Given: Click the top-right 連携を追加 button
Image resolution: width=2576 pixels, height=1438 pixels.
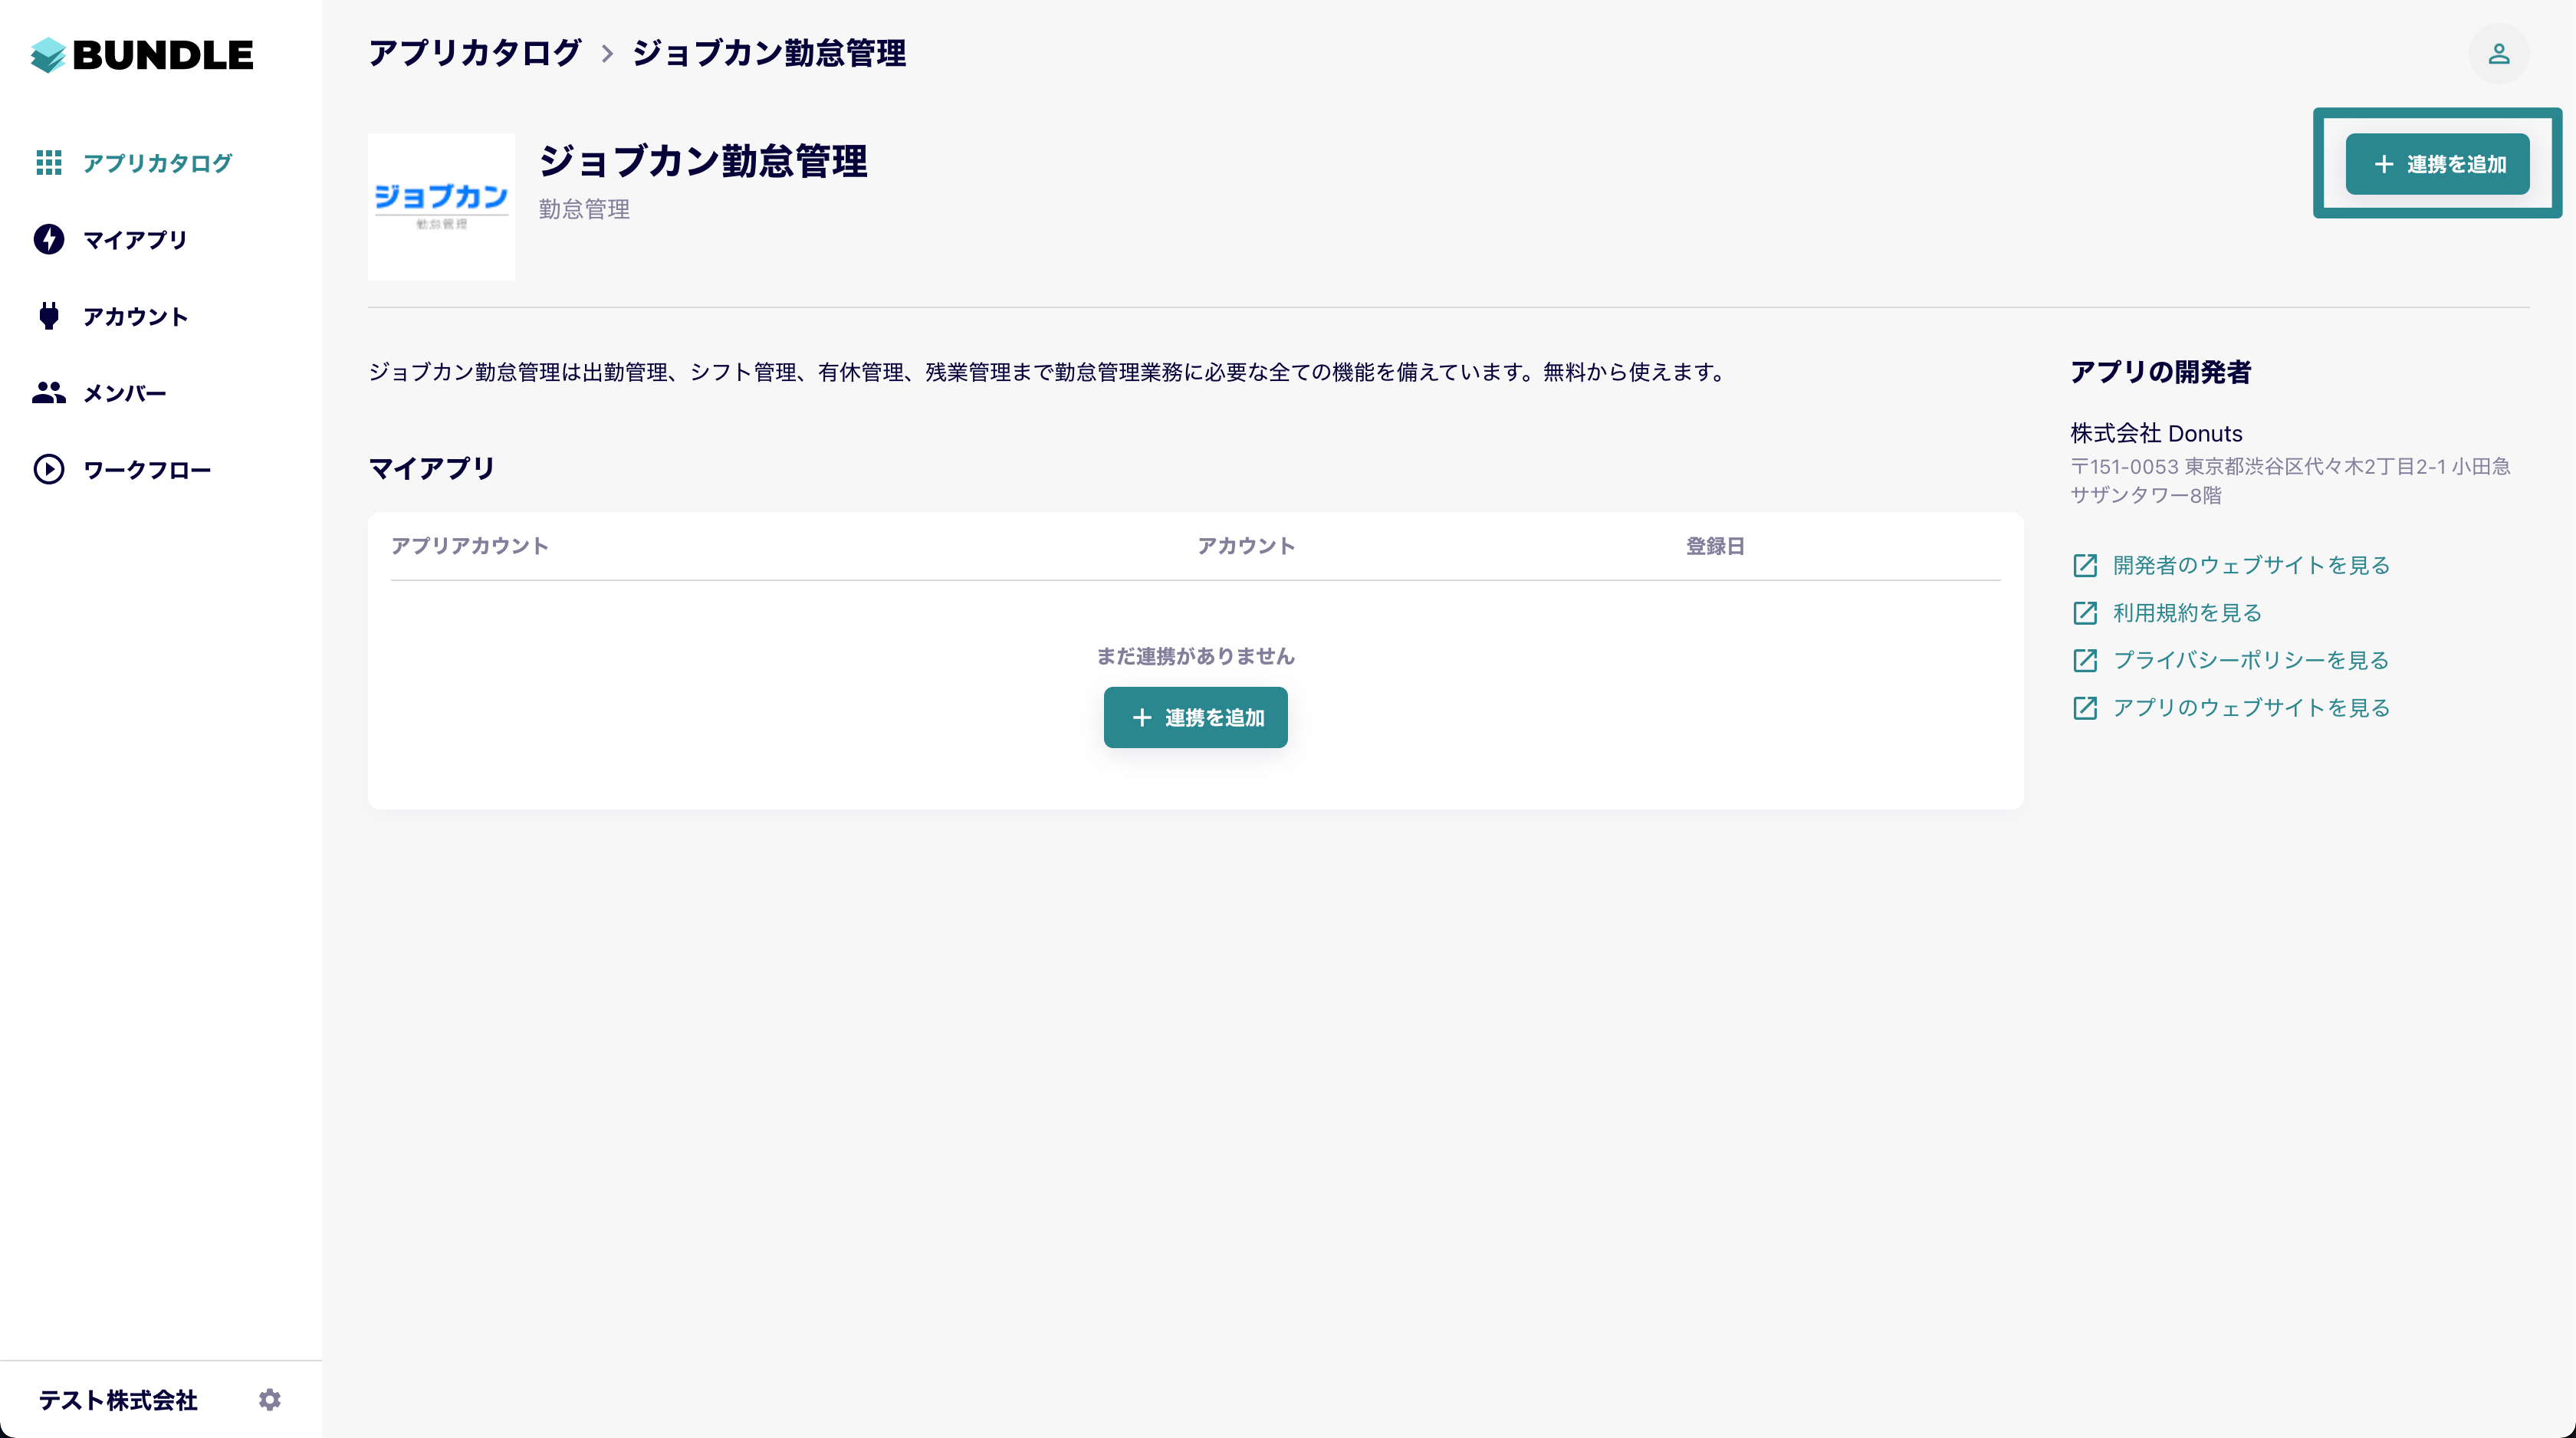Looking at the screenshot, I should pos(2437,164).
